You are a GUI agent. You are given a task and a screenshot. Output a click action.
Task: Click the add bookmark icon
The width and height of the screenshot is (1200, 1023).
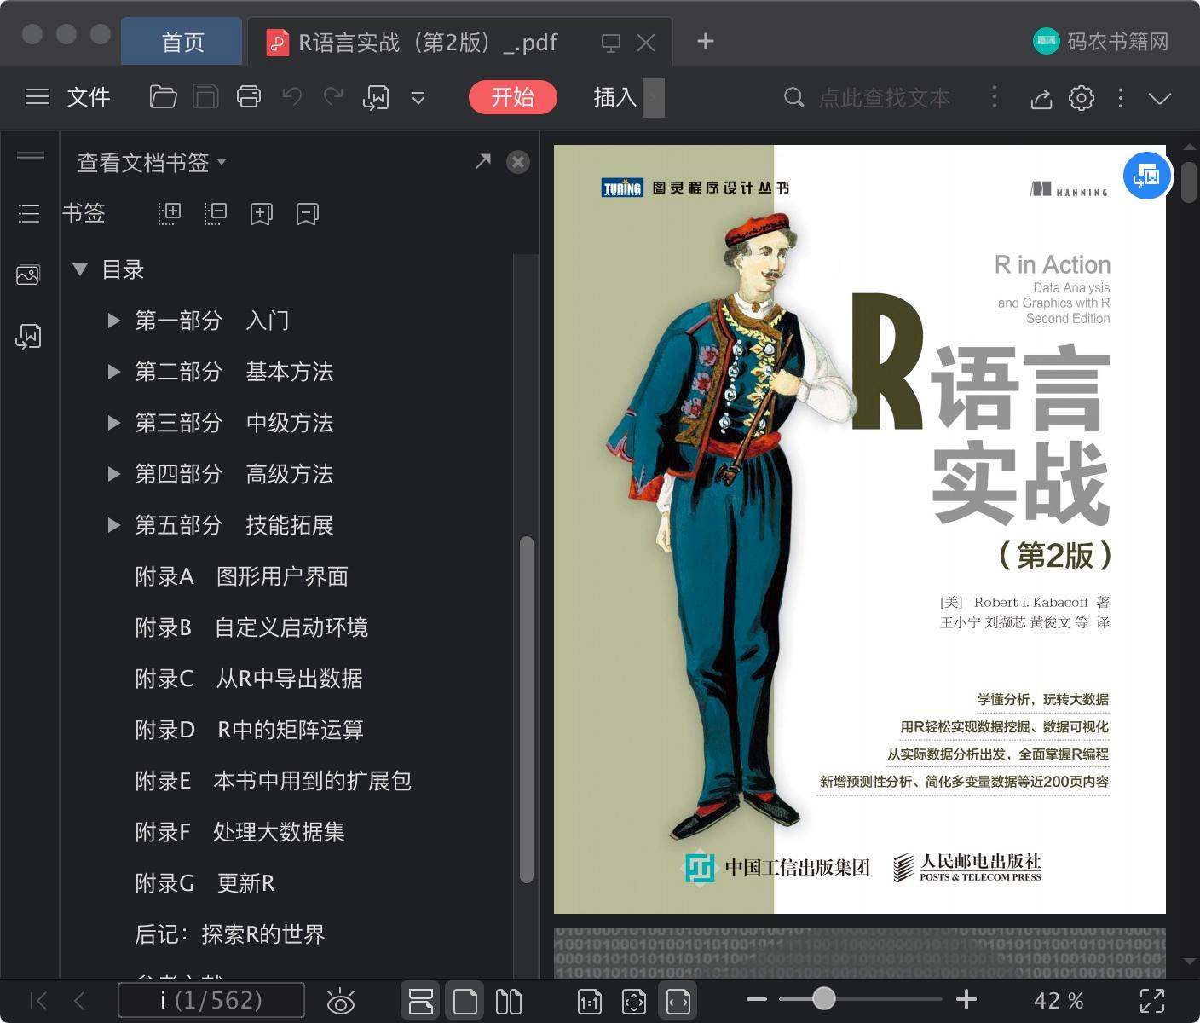coord(262,213)
